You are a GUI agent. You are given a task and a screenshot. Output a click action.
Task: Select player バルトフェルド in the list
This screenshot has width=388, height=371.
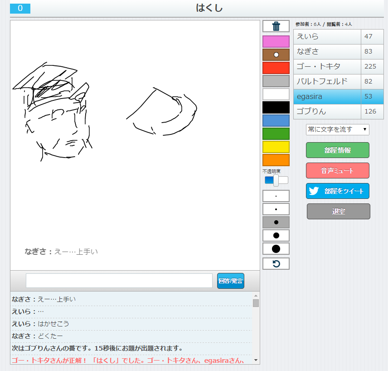(x=327, y=81)
